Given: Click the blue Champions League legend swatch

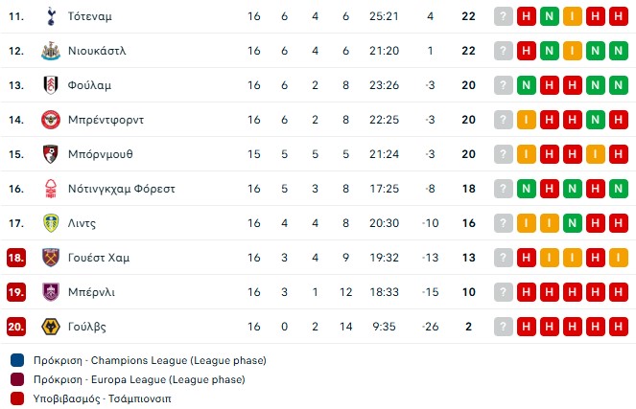Looking at the screenshot, I should pos(17,361).
